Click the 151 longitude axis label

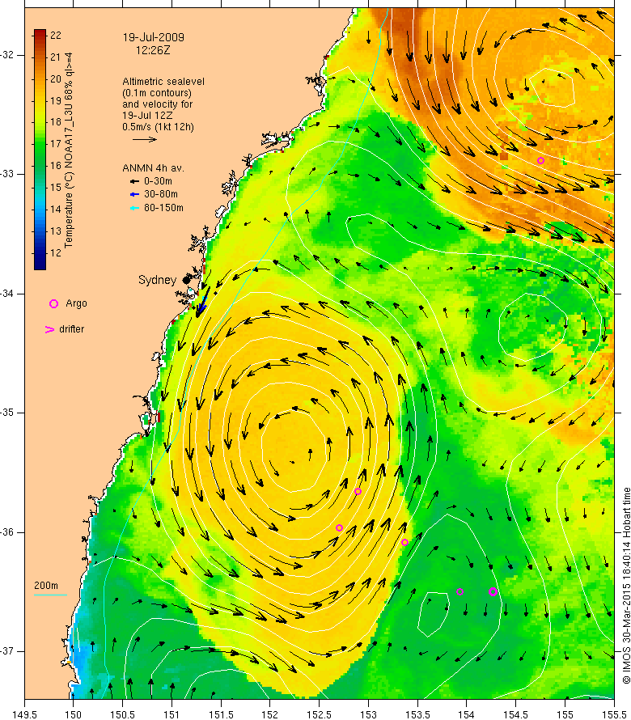pyautogui.click(x=172, y=715)
